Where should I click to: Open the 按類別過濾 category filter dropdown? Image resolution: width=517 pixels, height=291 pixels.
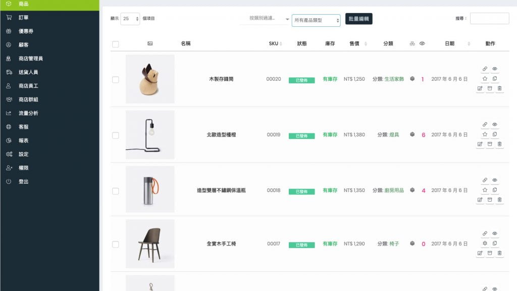[265, 19]
